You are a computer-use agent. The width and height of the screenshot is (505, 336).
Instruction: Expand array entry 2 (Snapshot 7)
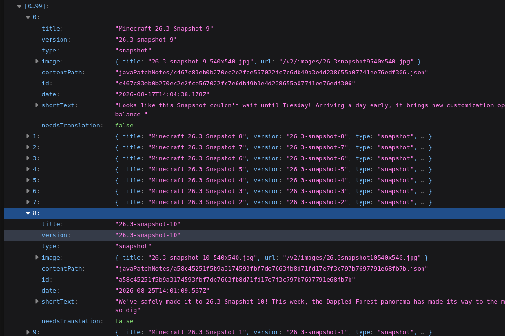tap(28, 147)
